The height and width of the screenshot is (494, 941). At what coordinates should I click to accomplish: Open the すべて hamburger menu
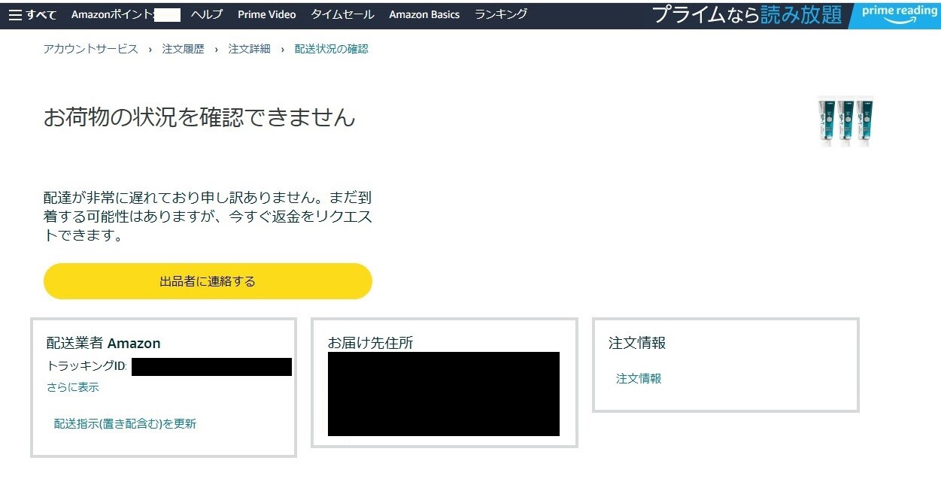tap(32, 14)
